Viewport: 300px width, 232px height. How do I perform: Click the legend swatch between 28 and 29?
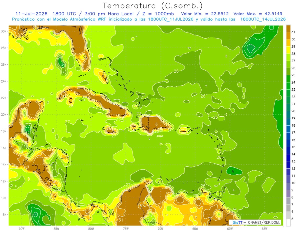[x=288, y=50]
